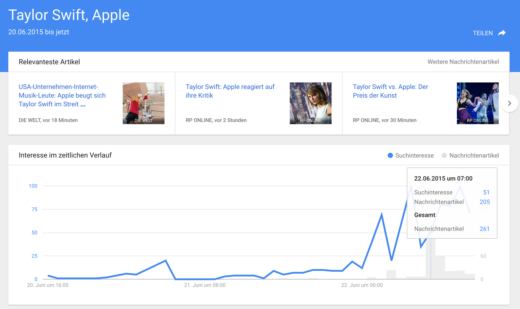Toggle the Suchinteresse legend dot

(390, 155)
